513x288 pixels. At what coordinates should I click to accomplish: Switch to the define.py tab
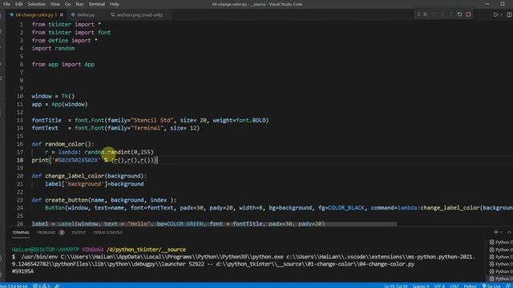click(86, 15)
